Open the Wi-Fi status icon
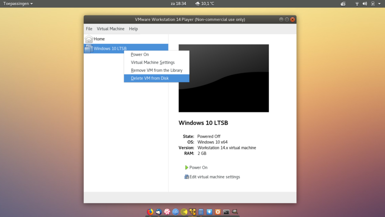The image size is (385, 217). pyautogui.click(x=357, y=4)
